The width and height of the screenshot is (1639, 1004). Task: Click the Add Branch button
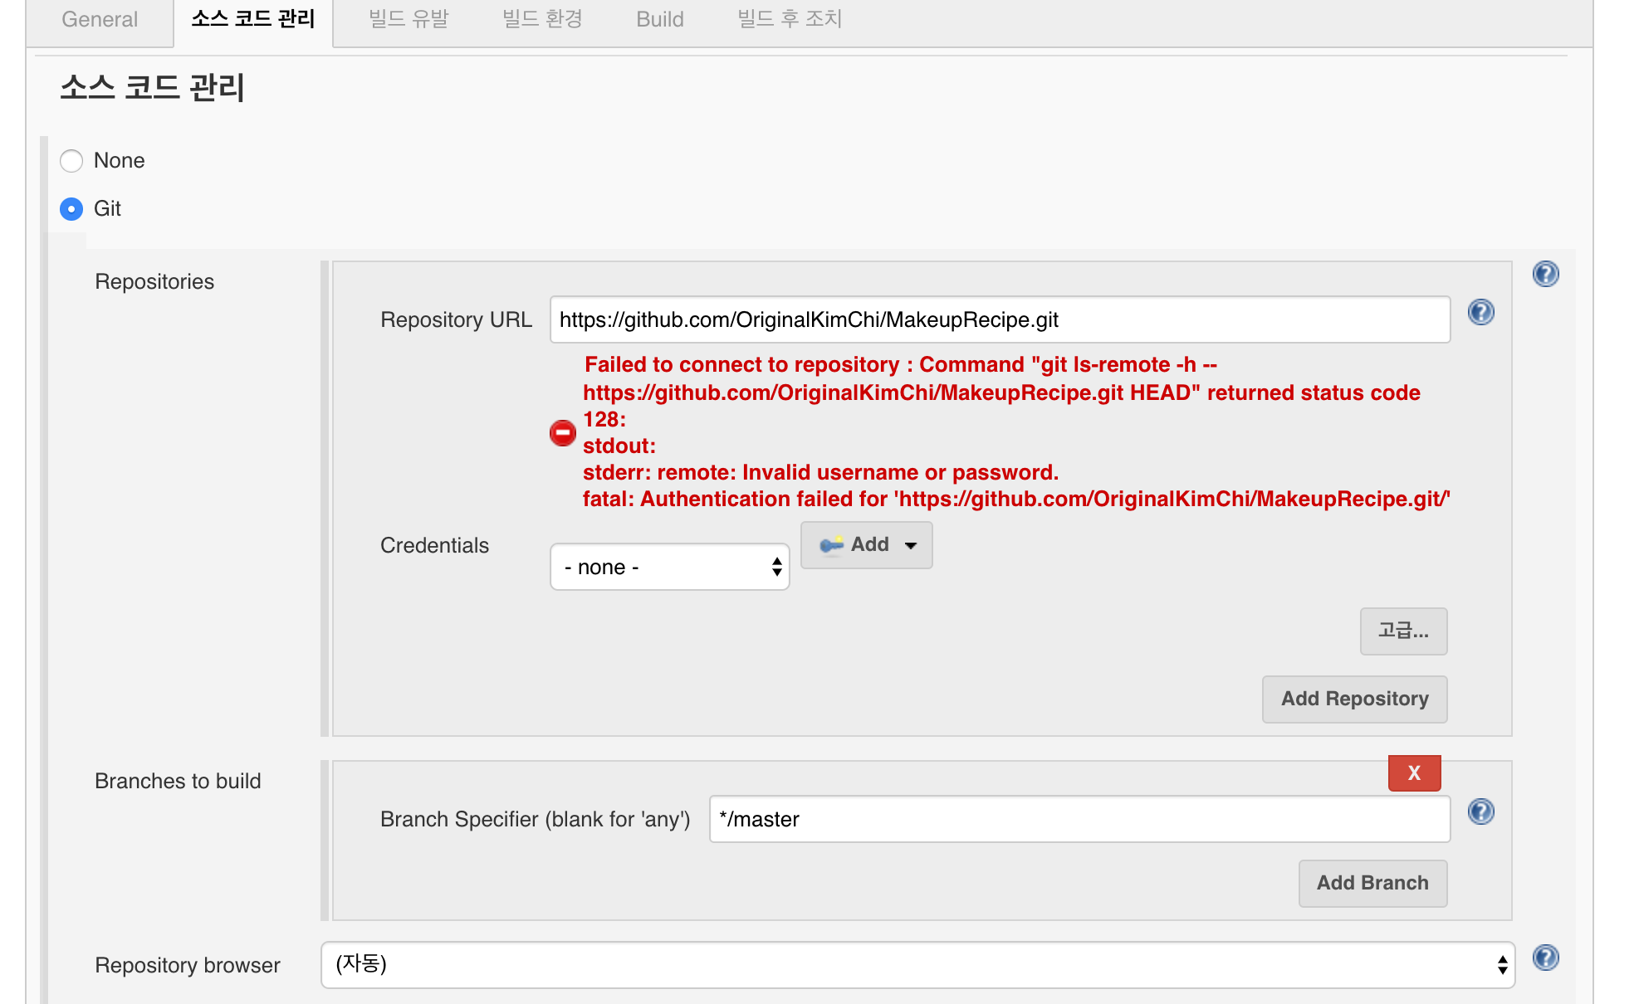[1372, 884]
